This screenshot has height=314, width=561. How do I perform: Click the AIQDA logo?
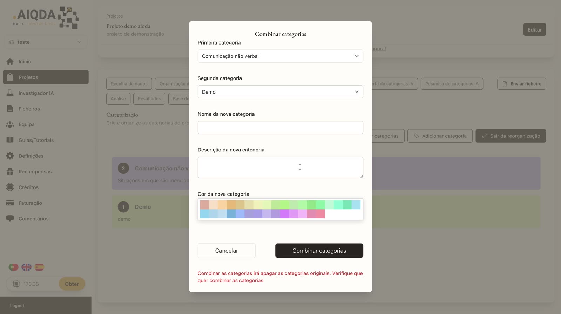(45, 18)
